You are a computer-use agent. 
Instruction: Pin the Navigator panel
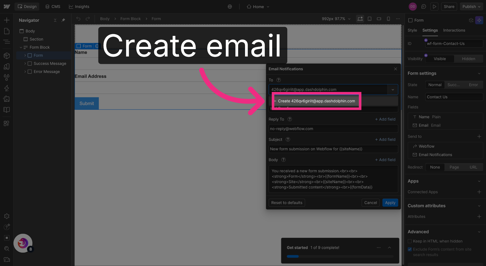point(63,20)
